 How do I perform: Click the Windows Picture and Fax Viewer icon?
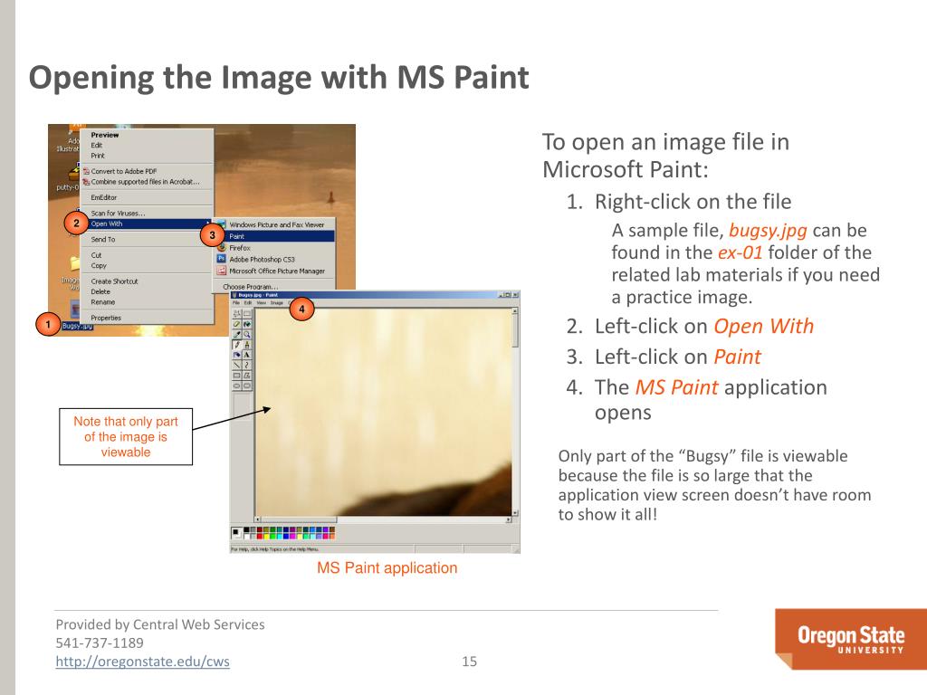point(222,224)
